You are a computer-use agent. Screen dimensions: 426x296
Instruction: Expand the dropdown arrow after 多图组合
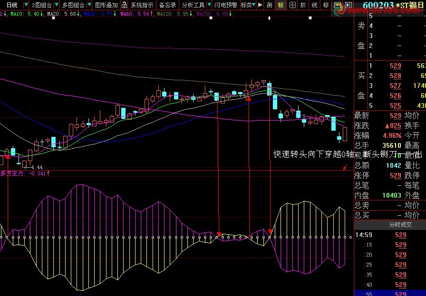89,5
